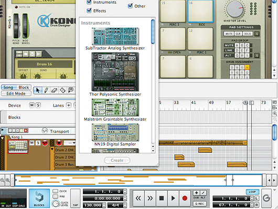Screen dimensions: 278x209
Task: Toggle the Effects checkbox
Action: pyautogui.click(x=89, y=11)
